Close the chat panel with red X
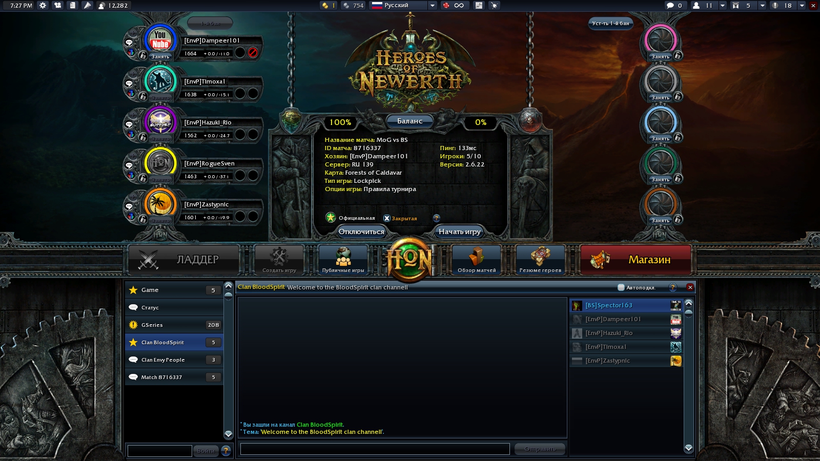 (x=690, y=287)
